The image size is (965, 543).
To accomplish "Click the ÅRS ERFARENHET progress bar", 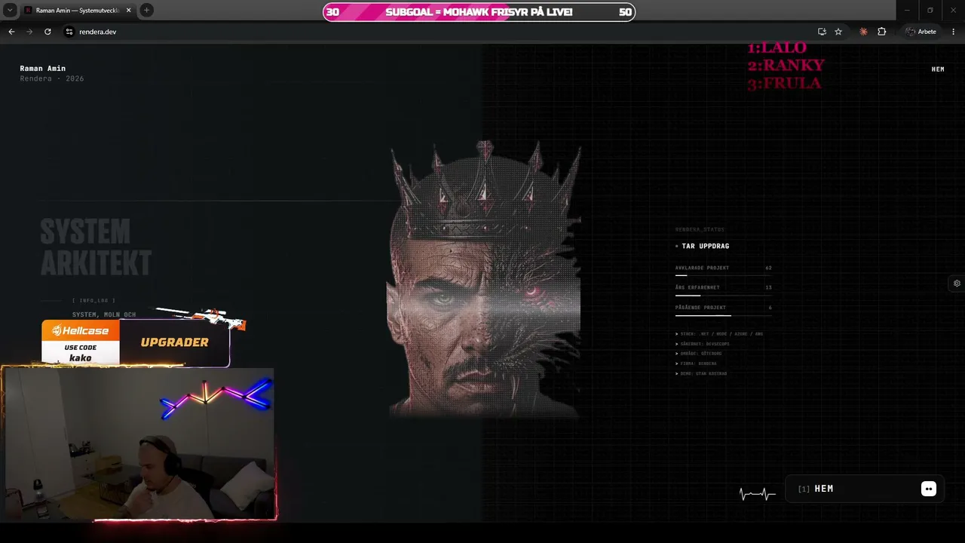I will [724, 295].
